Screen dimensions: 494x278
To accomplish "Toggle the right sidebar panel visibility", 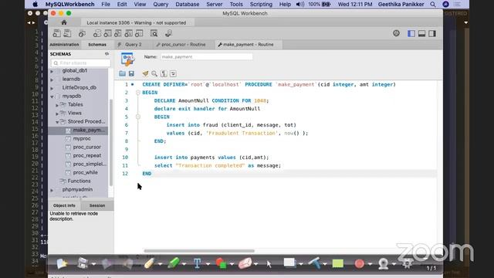I will click(432, 33).
